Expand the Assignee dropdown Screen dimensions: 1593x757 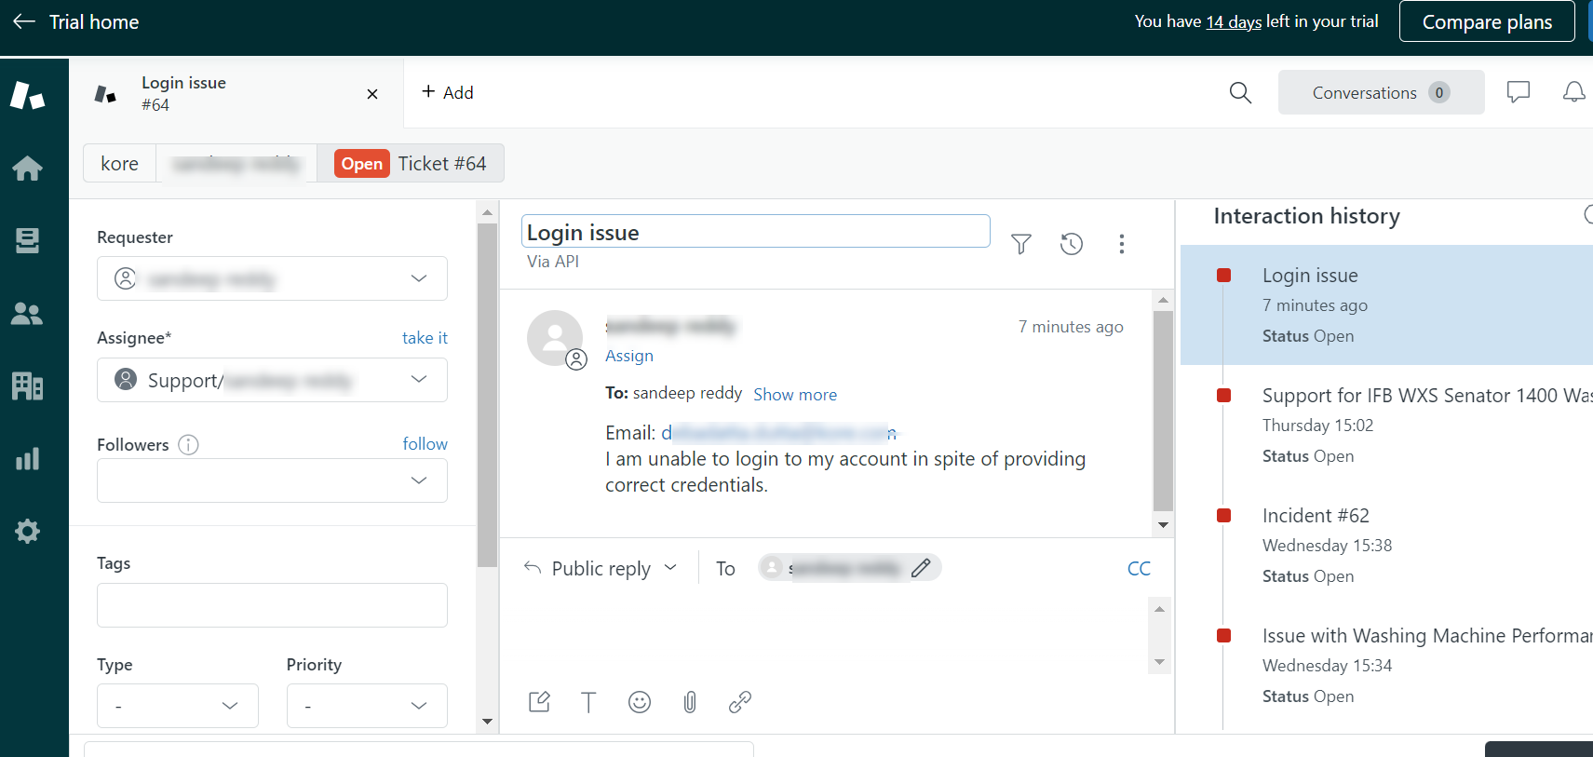(x=419, y=380)
